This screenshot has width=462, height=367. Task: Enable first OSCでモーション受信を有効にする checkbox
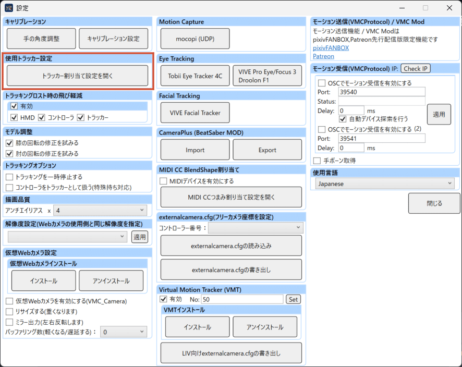click(x=321, y=83)
